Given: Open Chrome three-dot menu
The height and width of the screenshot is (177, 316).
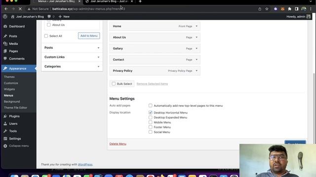Looking at the screenshot, I should 311,9.
